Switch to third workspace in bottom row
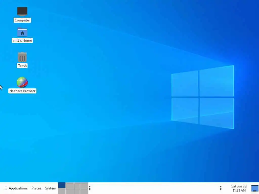The width and height of the screenshot is (259, 194). 77,191
